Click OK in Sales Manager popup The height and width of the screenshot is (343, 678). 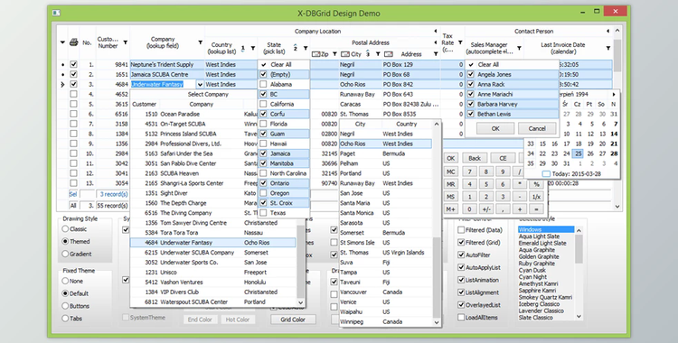pos(495,128)
